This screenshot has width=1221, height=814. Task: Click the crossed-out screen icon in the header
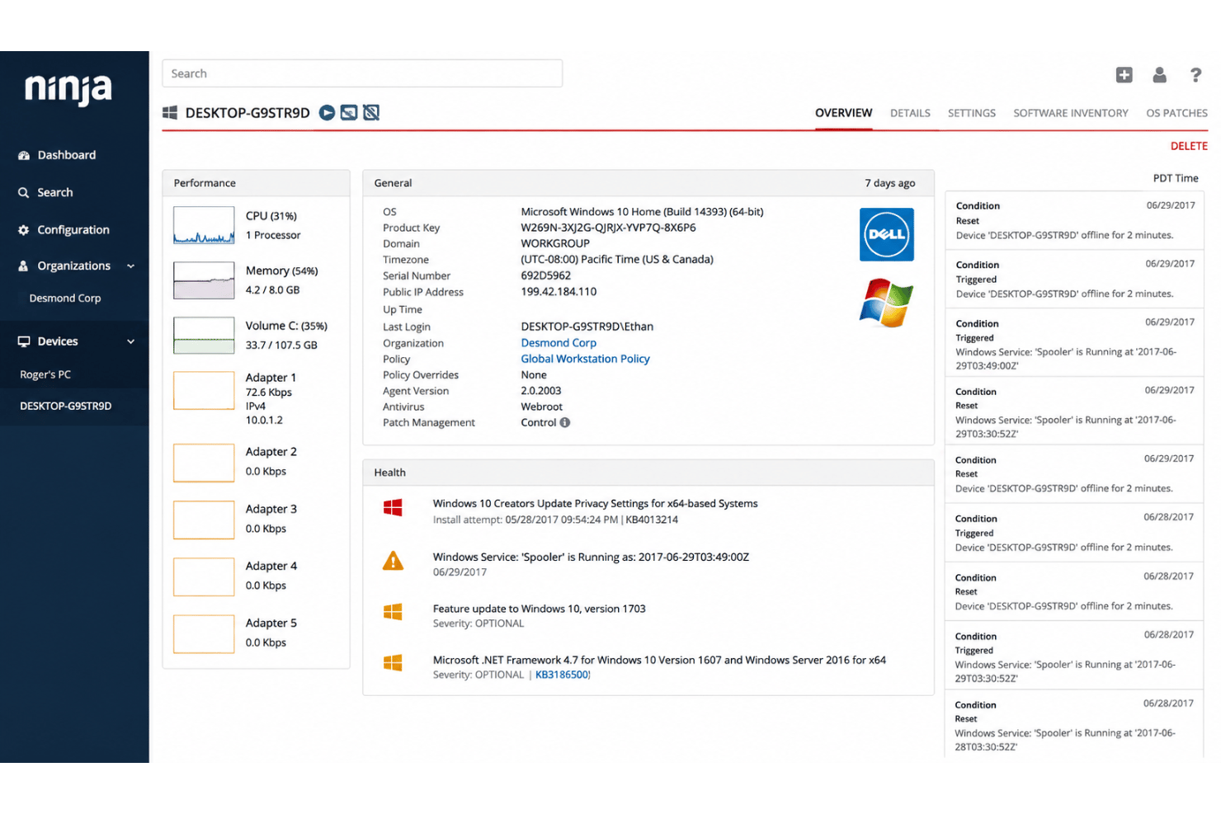(x=371, y=112)
